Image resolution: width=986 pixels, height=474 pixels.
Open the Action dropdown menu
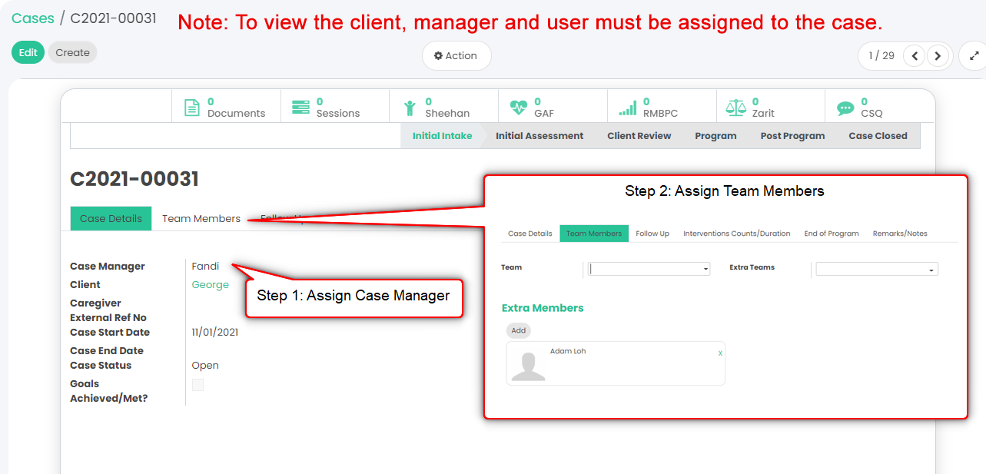[456, 56]
